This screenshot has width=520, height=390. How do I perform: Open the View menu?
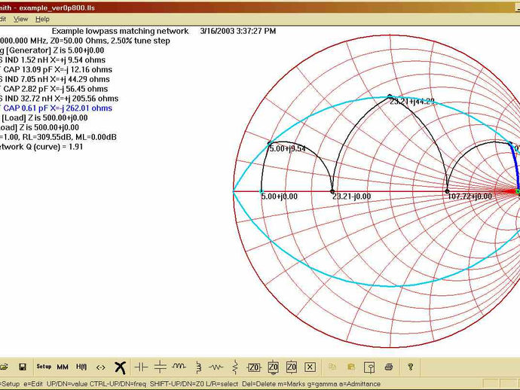tap(20, 20)
